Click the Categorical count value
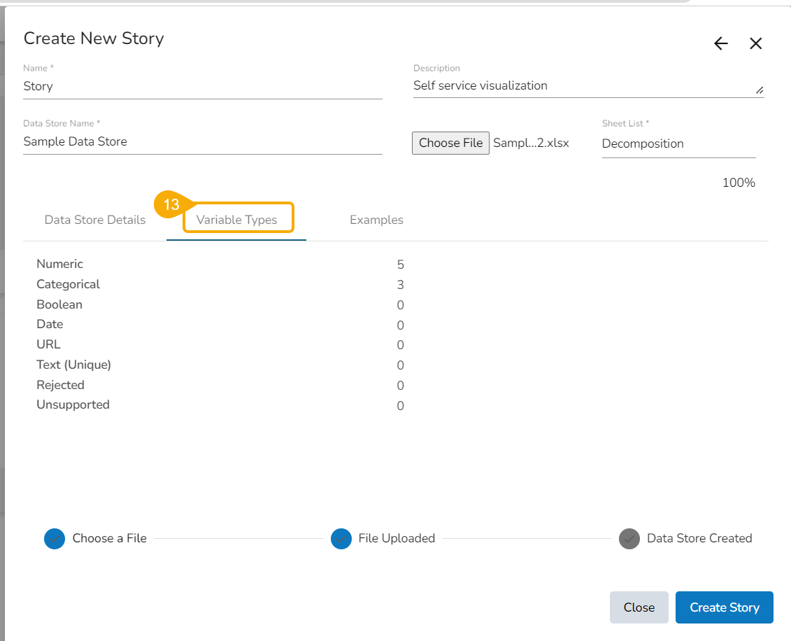The height and width of the screenshot is (641, 791). pos(400,284)
